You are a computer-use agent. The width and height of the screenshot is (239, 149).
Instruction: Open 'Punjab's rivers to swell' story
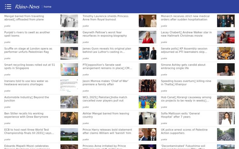pos(27,34)
